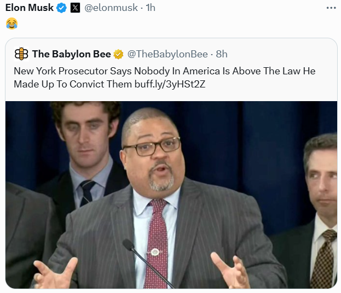Open the 8h quoted post timestamp
The image size is (341, 293).
point(222,54)
